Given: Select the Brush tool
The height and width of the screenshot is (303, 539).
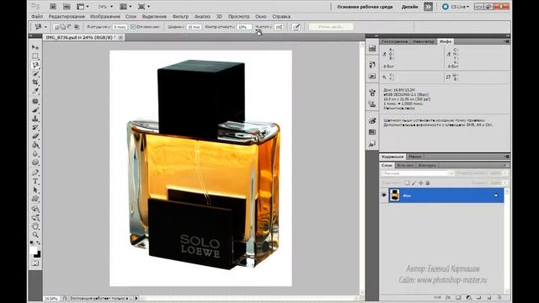Looking at the screenshot, I should (35, 110).
